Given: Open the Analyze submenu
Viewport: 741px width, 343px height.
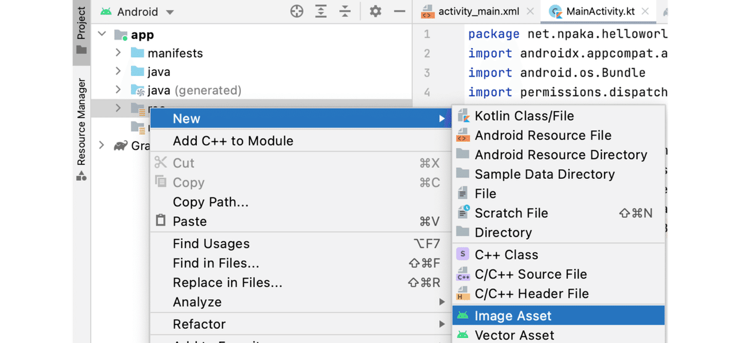Looking at the screenshot, I should pyautogui.click(x=198, y=302).
